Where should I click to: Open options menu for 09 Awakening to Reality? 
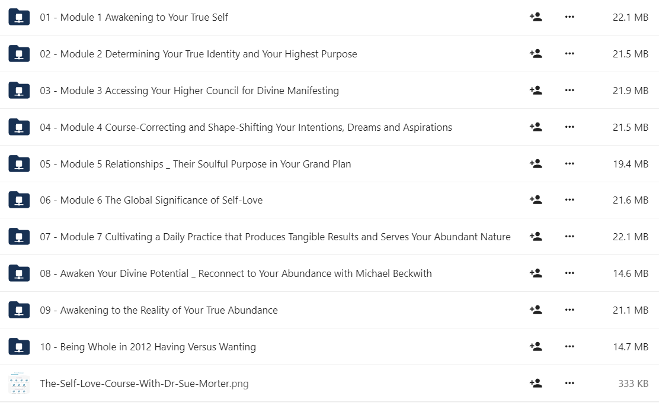coord(570,310)
